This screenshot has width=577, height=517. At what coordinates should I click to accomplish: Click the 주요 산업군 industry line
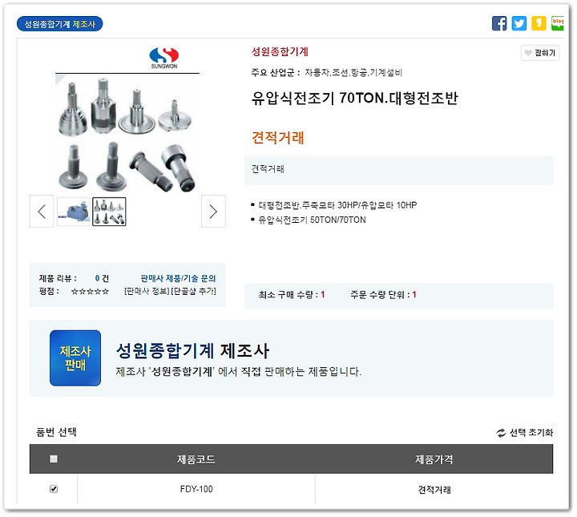pos(327,72)
